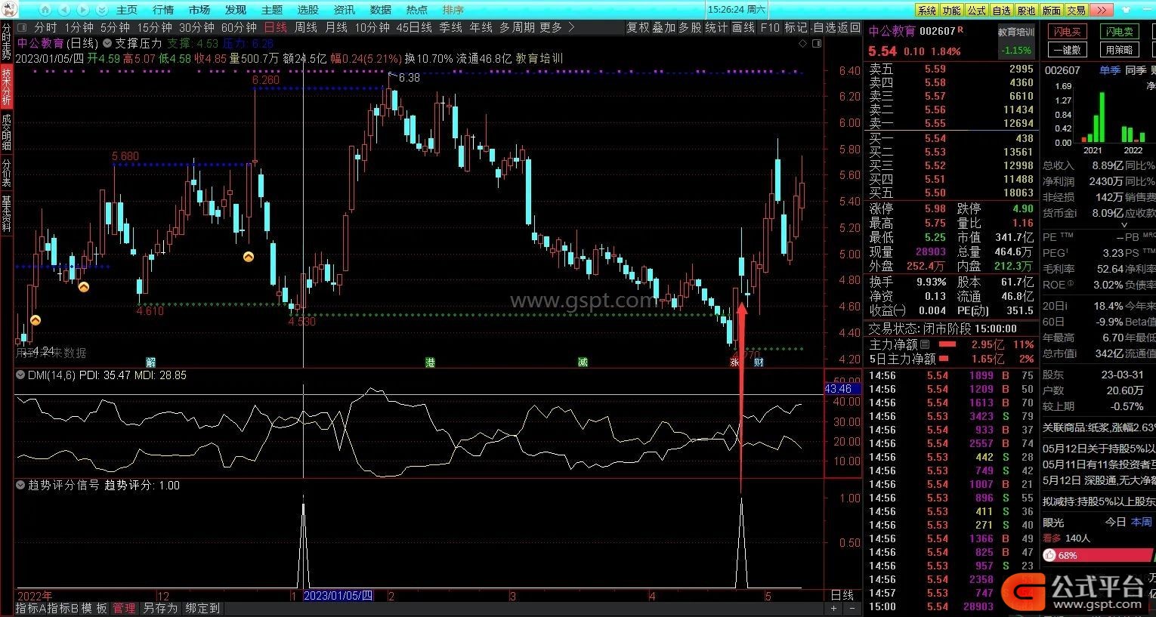Click the 标记 toolbar item
The image size is (1156, 617).
pos(796,27)
